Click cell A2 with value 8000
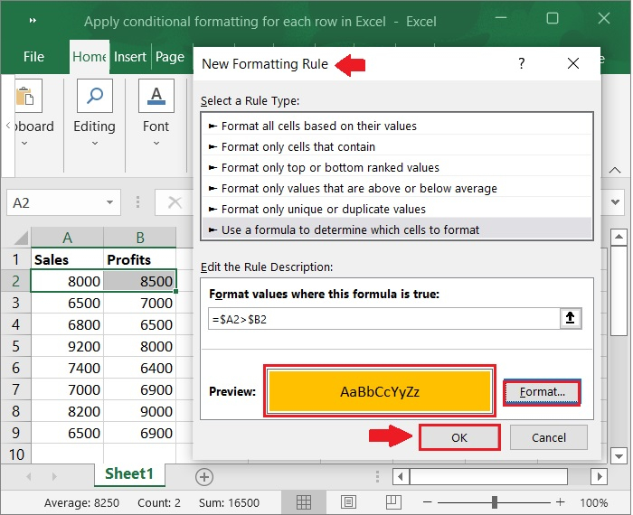 pyautogui.click(x=68, y=281)
